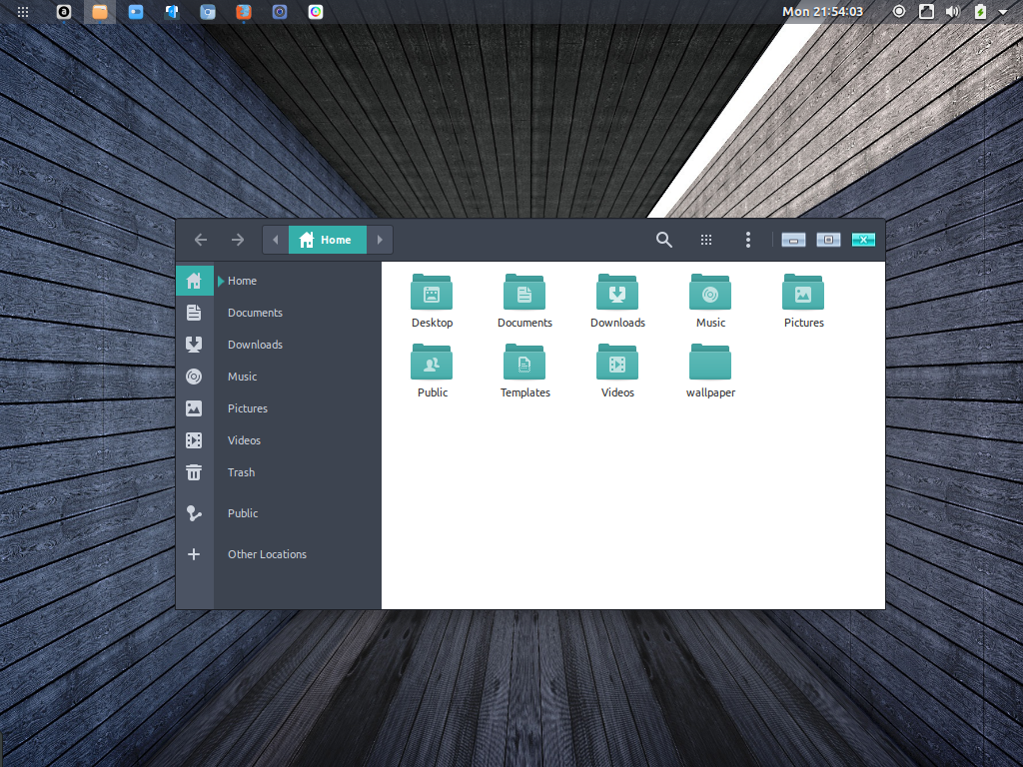This screenshot has width=1023, height=767.
Task: Open the applications grid in top panel
Action: (x=23, y=12)
